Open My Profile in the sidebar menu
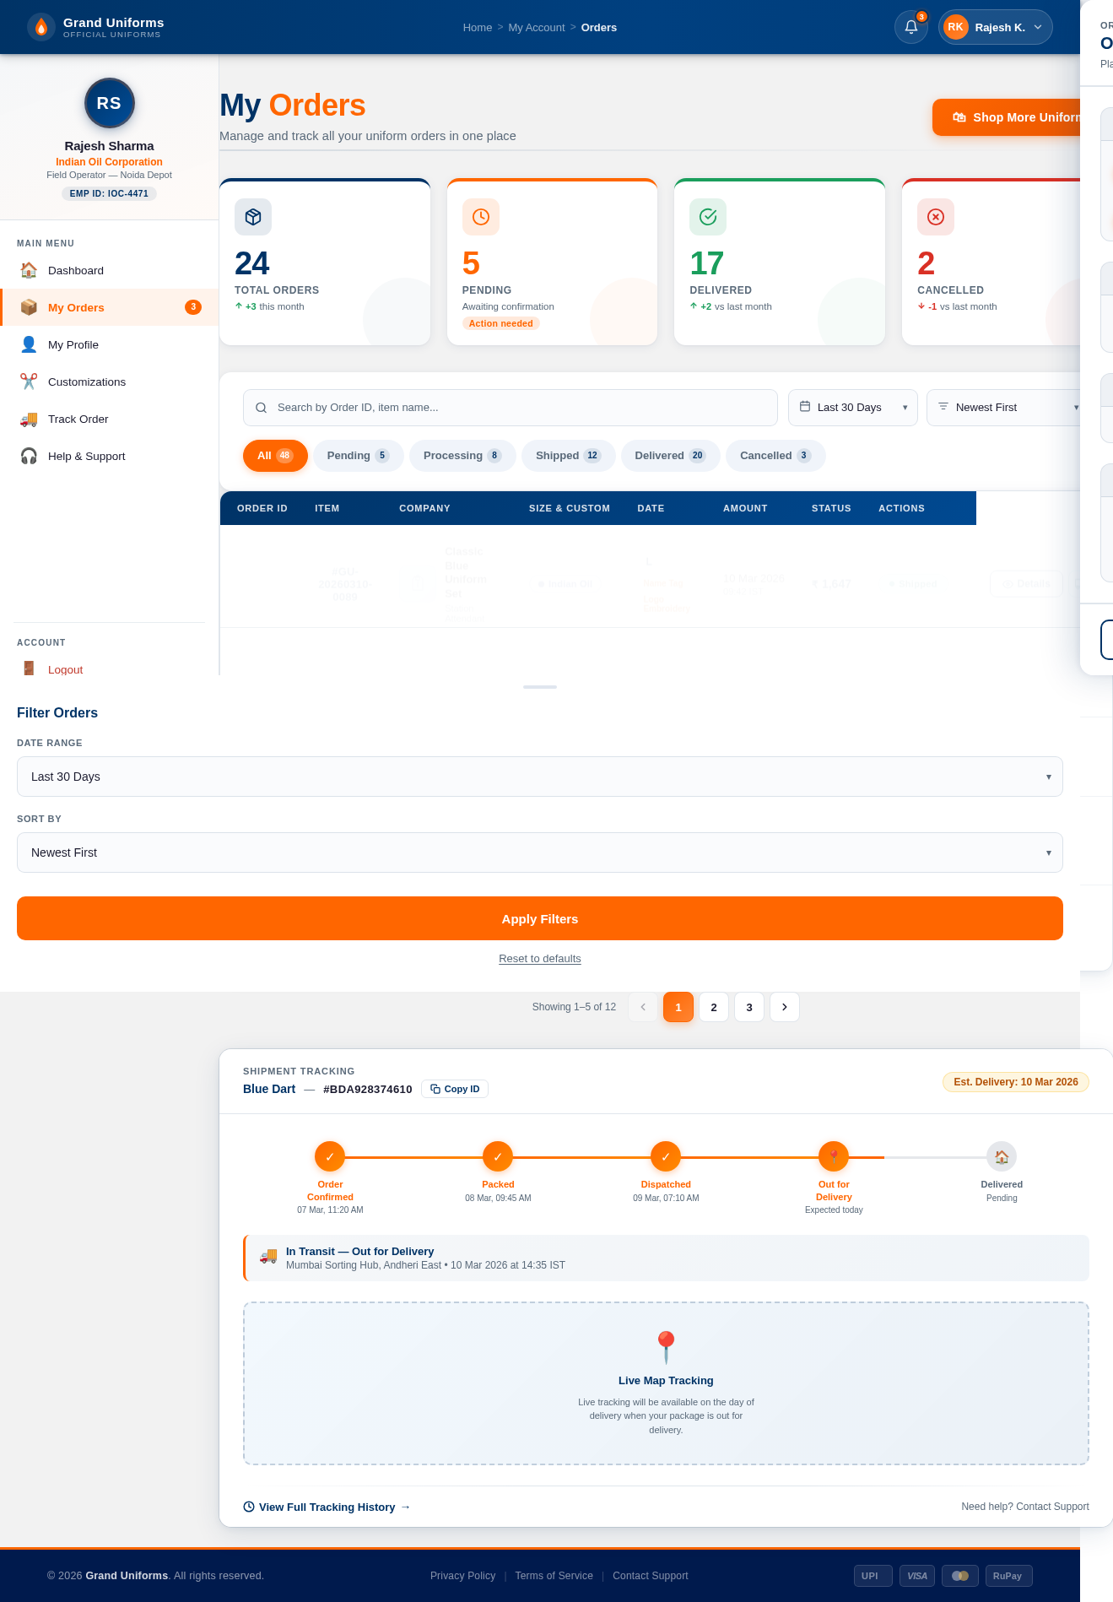 73,344
